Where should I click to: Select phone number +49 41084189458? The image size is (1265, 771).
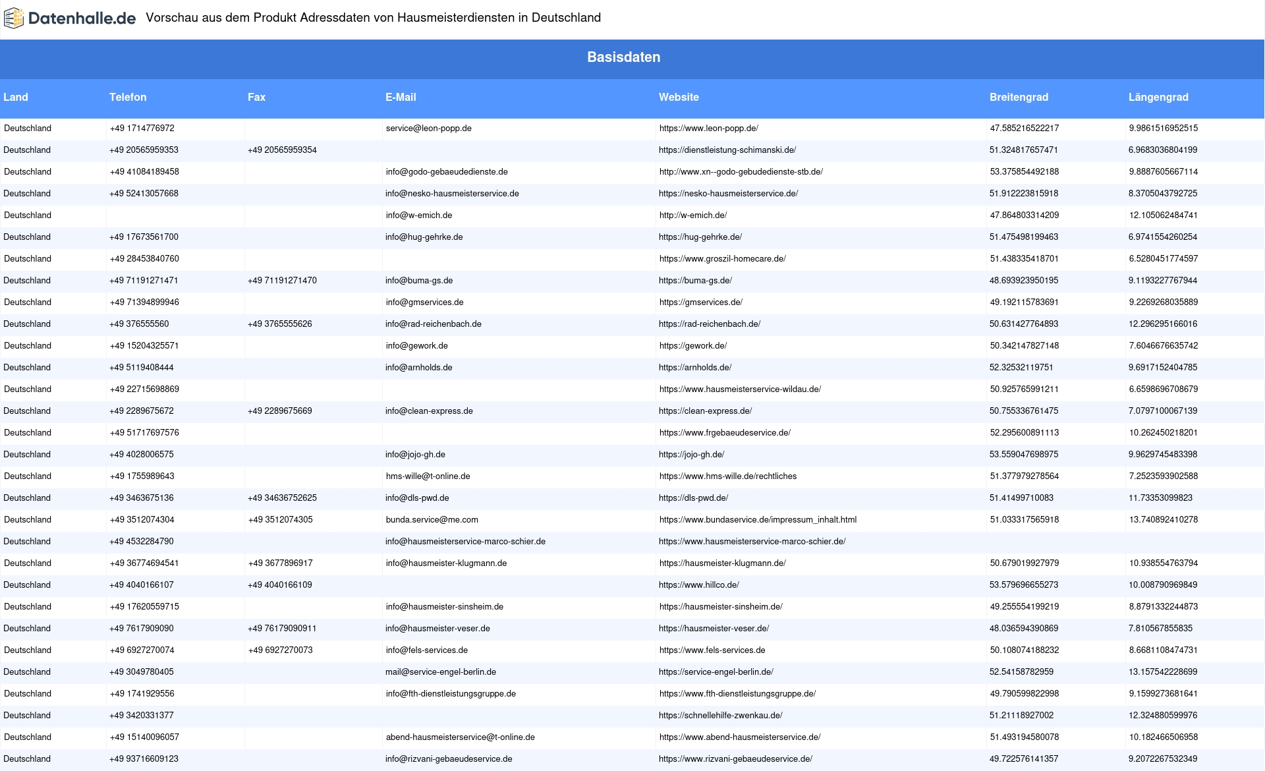coord(144,172)
